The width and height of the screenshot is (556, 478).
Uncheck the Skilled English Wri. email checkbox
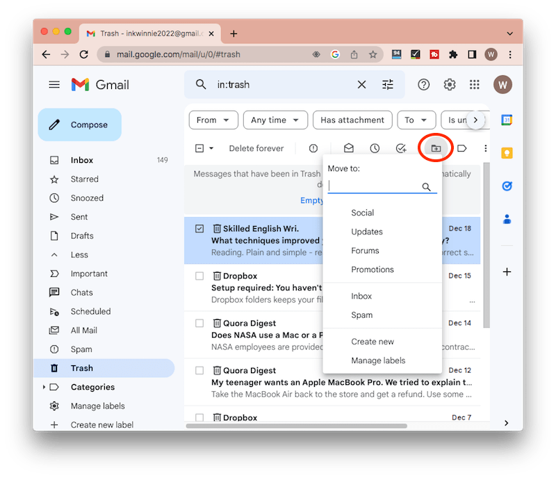(x=199, y=229)
